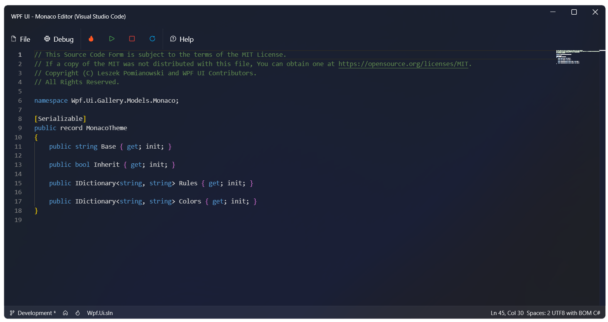The image size is (608, 322).
Task: Maximize the Monaco Editor window
Action: tap(574, 12)
